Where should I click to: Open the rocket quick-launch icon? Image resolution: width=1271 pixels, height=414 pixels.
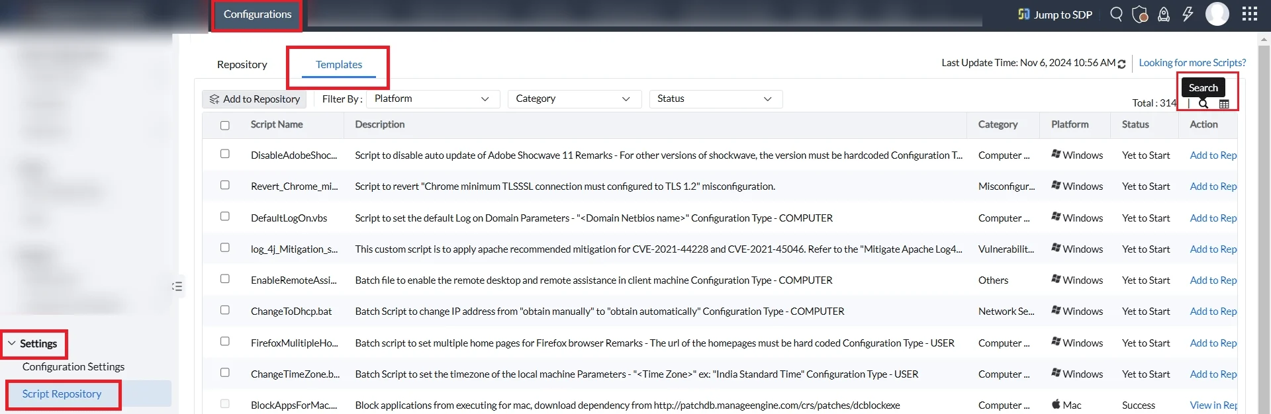click(1164, 14)
